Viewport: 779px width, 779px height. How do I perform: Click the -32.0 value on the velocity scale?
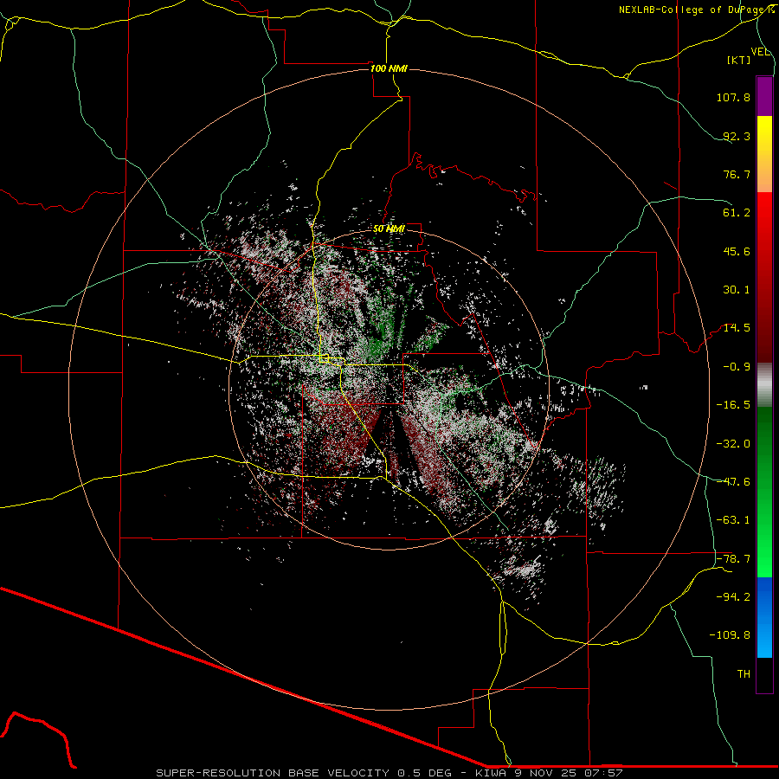(x=733, y=444)
